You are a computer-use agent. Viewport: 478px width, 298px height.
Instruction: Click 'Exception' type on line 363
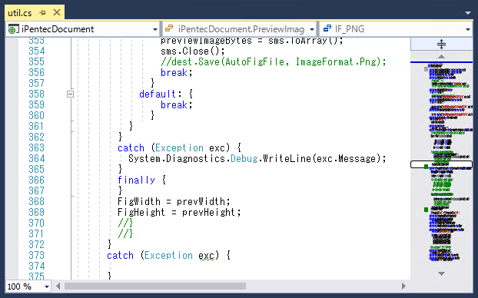[179, 148]
